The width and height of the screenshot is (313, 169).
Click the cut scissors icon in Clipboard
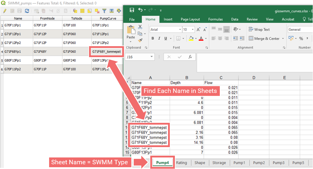point(140,28)
